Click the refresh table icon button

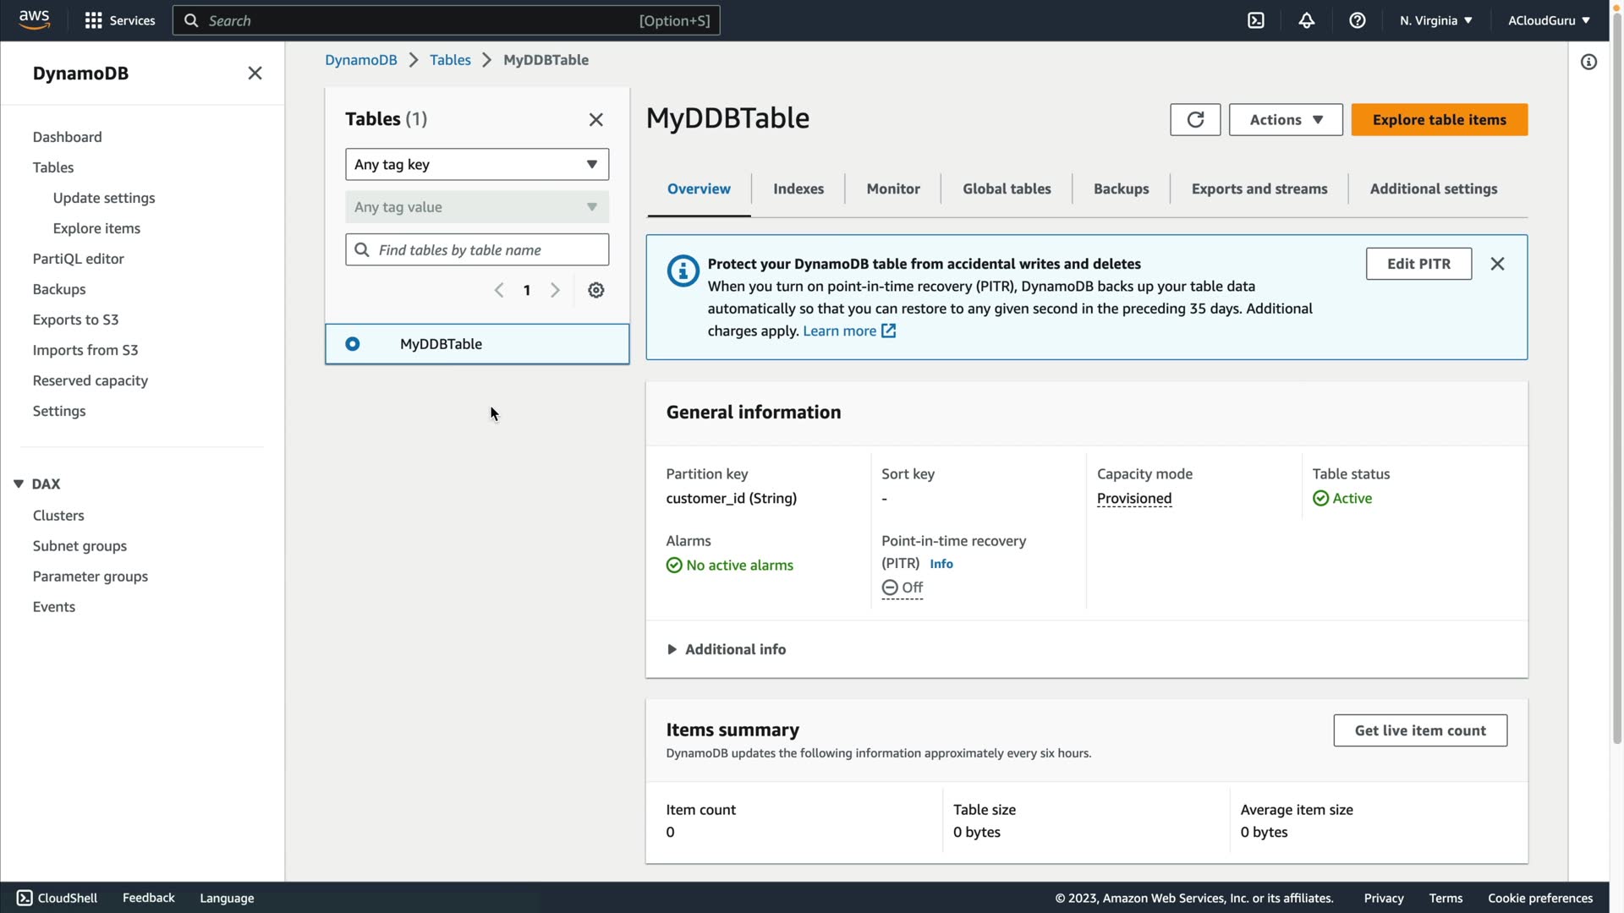click(1194, 120)
